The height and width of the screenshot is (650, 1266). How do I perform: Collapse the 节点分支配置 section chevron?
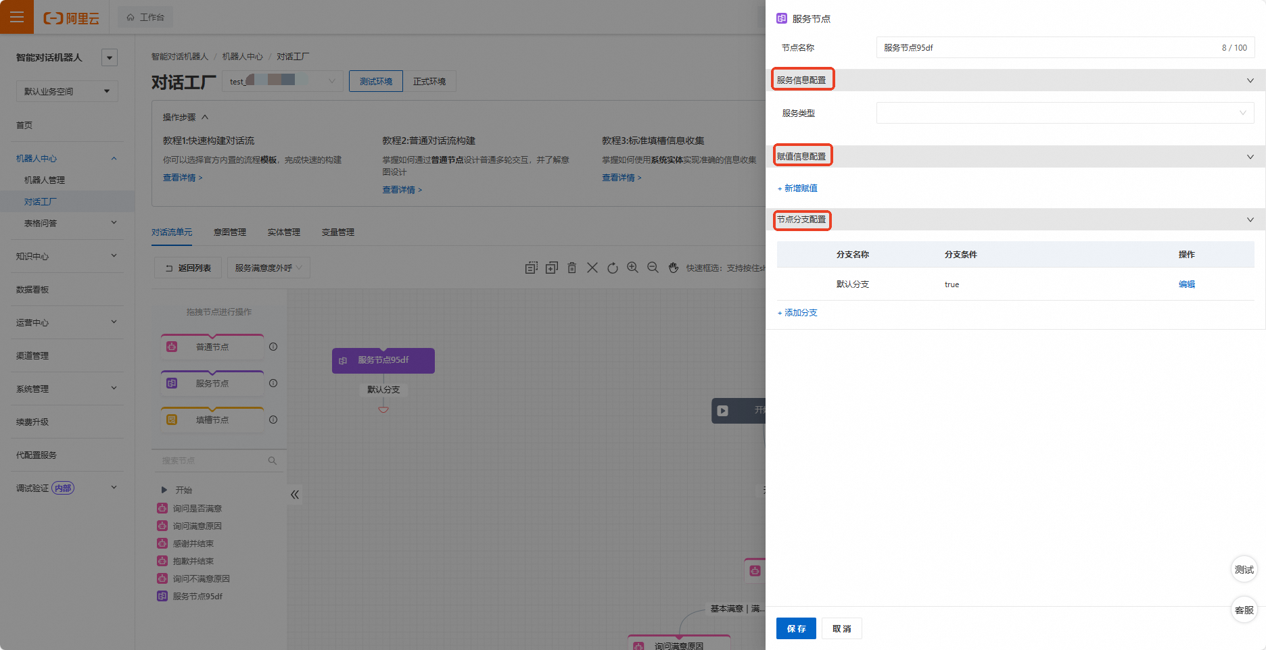coord(1250,220)
